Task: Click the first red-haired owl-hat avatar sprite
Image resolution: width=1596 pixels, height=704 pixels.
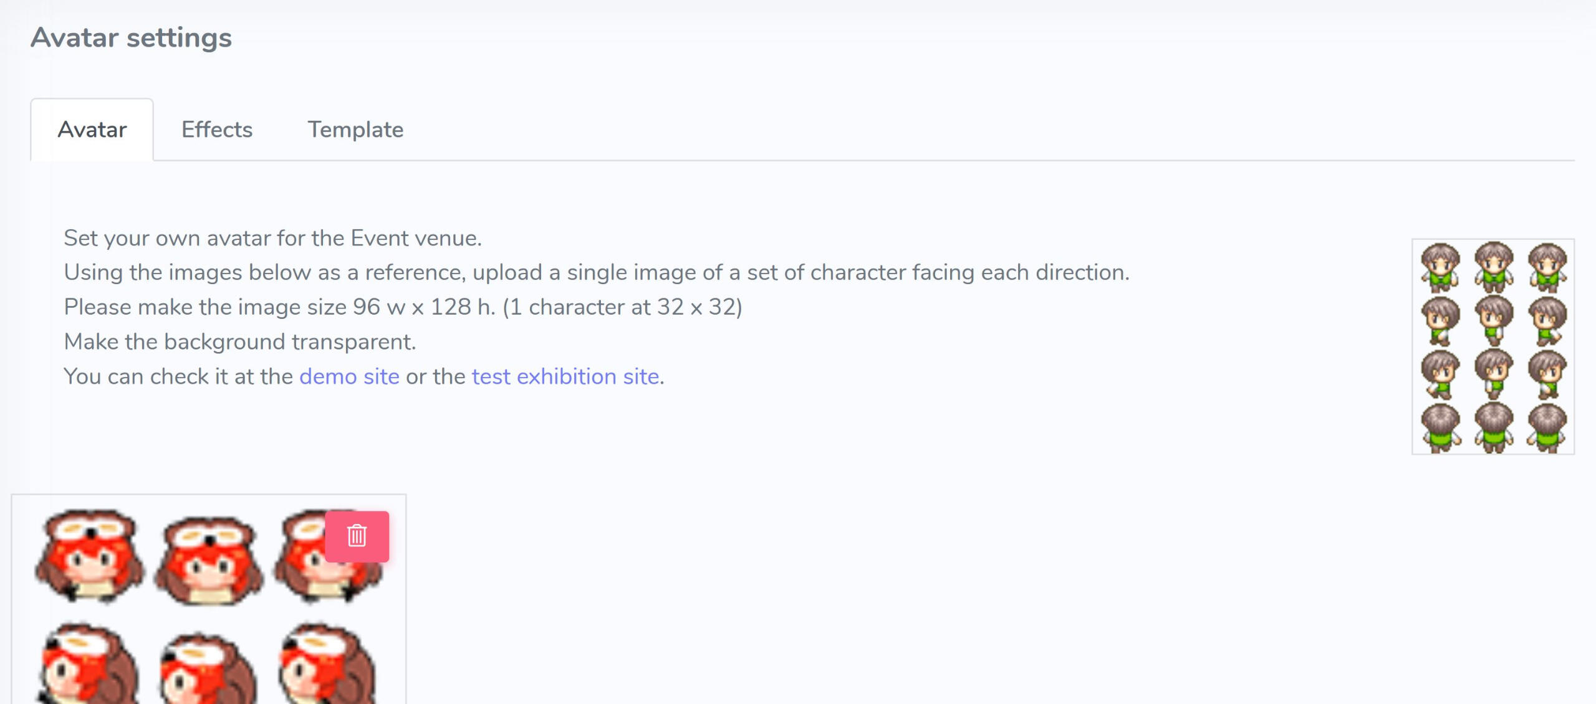Action: [90, 556]
